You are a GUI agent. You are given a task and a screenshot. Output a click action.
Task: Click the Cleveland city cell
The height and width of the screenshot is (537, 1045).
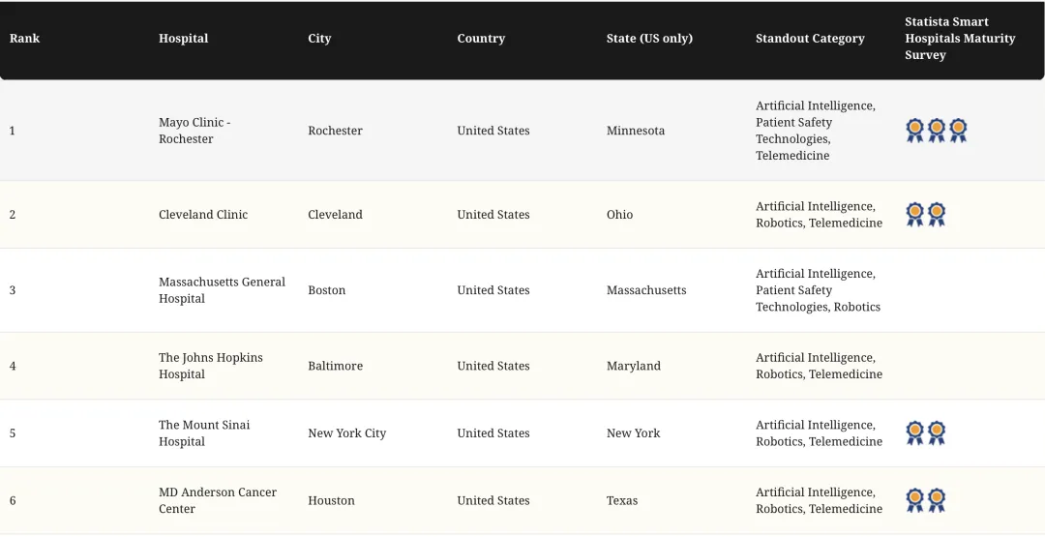click(x=335, y=215)
